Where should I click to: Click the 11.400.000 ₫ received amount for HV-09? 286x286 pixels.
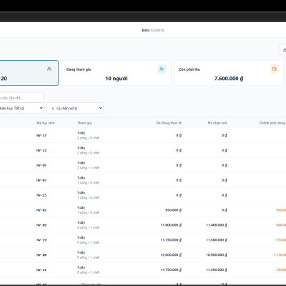(217, 225)
